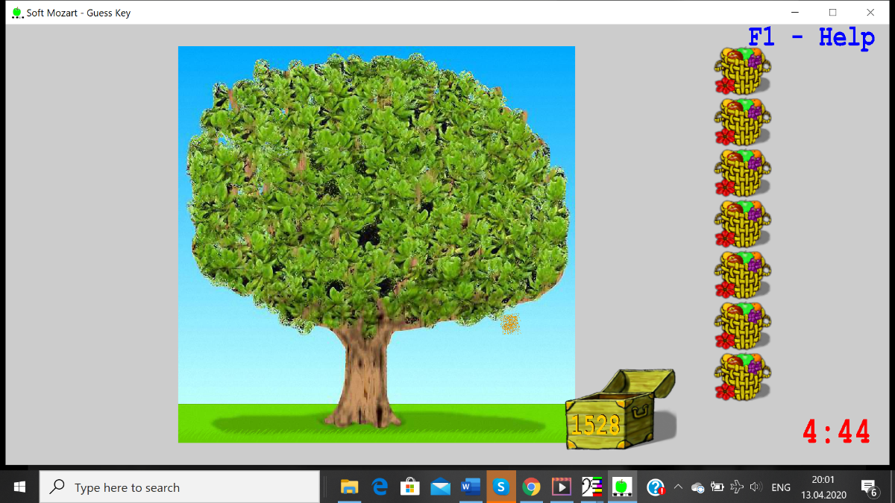The height and width of the screenshot is (503, 895).
Task: Open the Windows Start menu
Action: 19,487
